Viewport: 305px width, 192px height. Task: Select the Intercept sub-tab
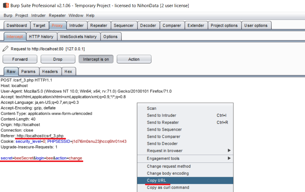click(x=15, y=37)
